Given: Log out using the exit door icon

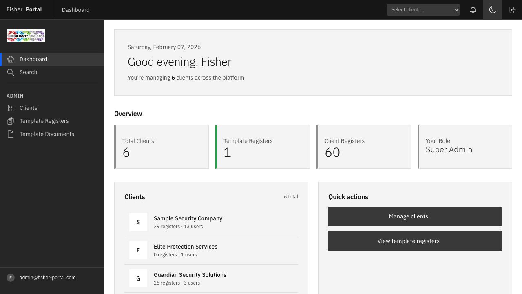Looking at the screenshot, I should [x=512, y=9].
